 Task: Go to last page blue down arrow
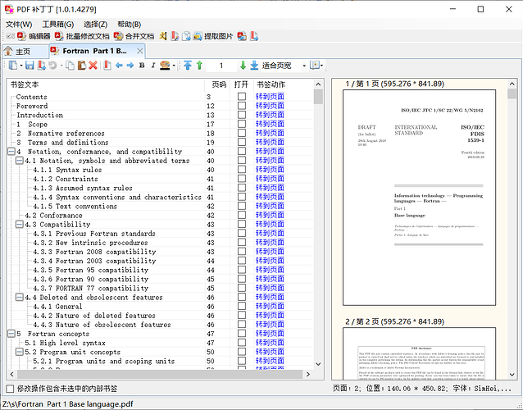click(254, 66)
